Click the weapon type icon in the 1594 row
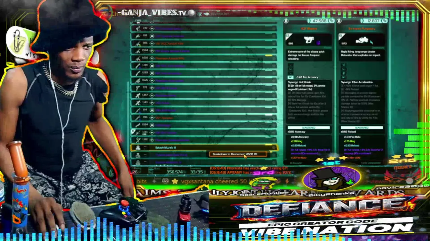This screenshot has height=241, width=430. click(x=138, y=51)
